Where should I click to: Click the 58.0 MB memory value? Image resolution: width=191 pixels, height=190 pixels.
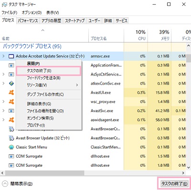[x=162, y=120]
